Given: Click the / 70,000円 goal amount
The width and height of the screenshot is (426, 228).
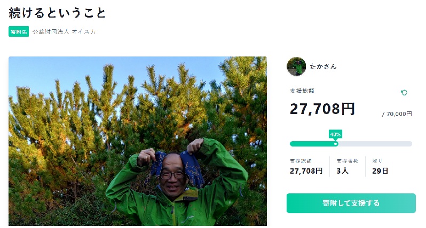Looking at the screenshot, I should pyautogui.click(x=397, y=114).
